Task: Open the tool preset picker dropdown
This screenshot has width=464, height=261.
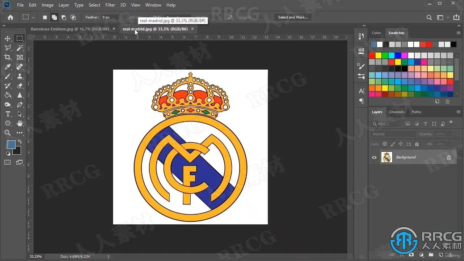Action: click(28, 17)
